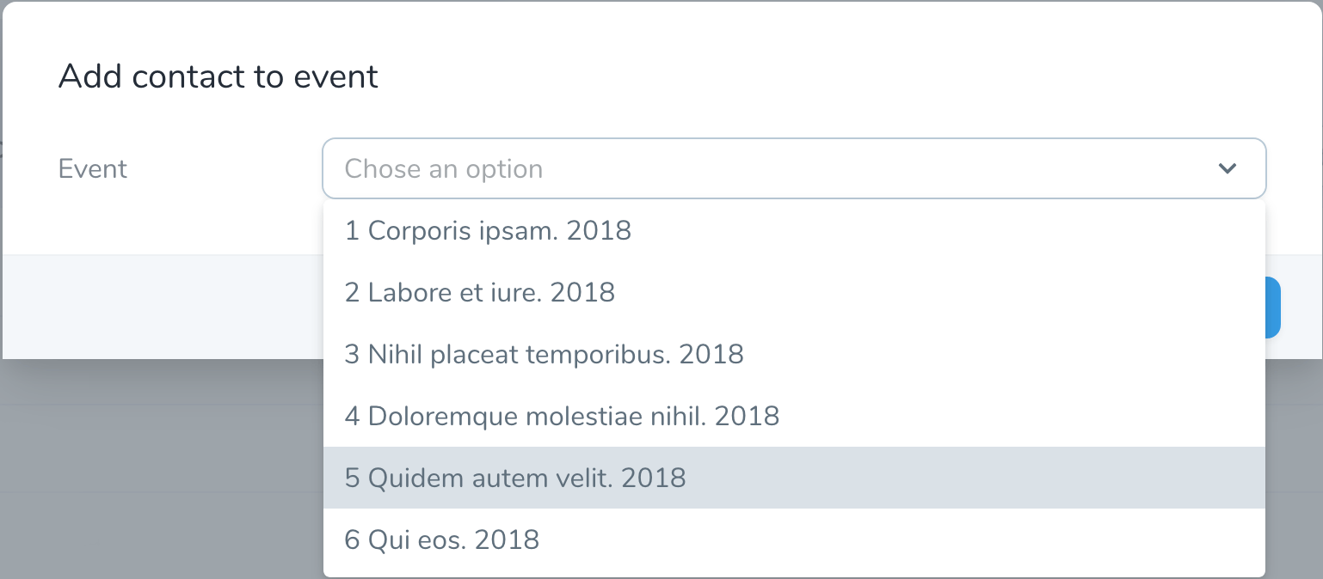The width and height of the screenshot is (1323, 579).
Task: Click the Chose an option select field
Action: coord(794,168)
